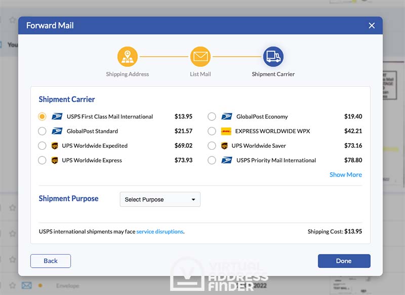Click UPS logo beside Worldwide Saver
This screenshot has width=405, height=295.
(224, 146)
